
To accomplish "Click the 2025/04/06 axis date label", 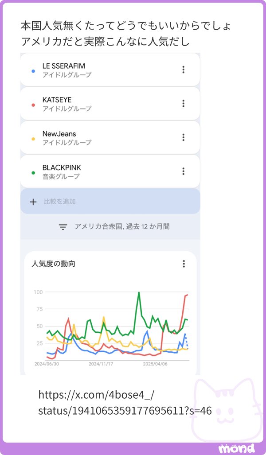I will 155,364.
